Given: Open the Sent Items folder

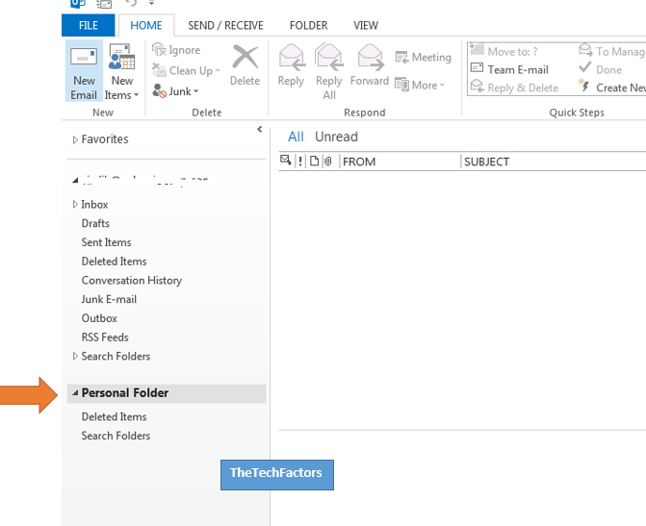Looking at the screenshot, I should pos(106,242).
